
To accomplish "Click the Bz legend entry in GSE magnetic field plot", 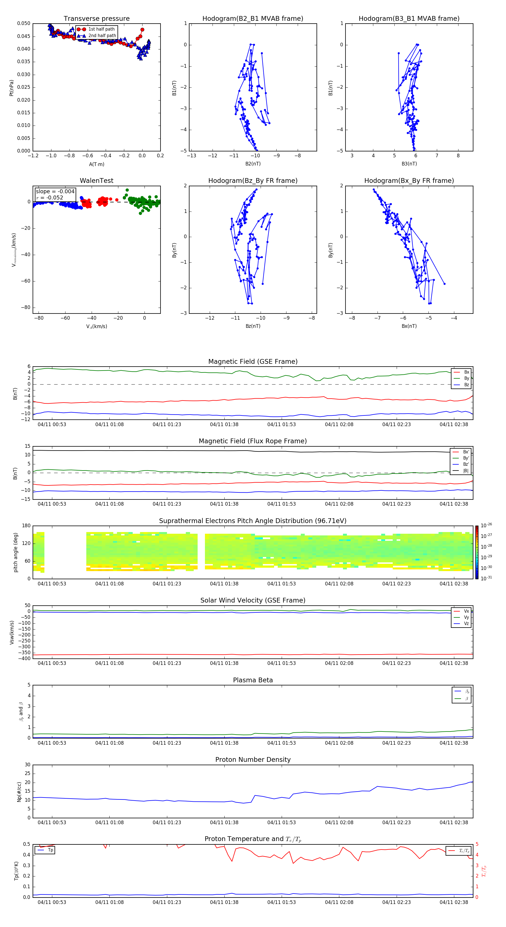I will (x=461, y=385).
